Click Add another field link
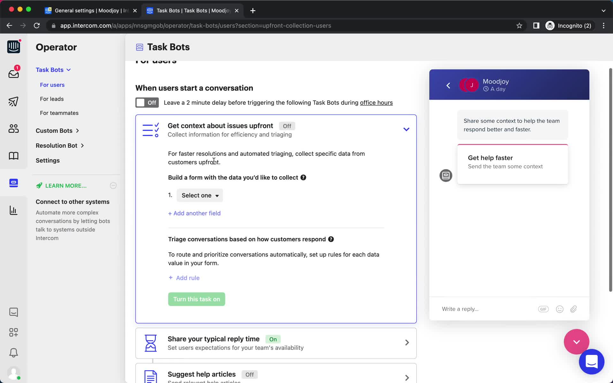The image size is (613, 383). (x=194, y=213)
